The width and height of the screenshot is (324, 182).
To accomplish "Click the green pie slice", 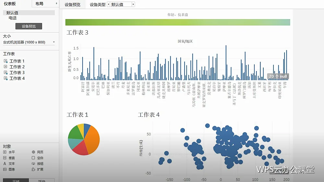I will tap(76, 132).
